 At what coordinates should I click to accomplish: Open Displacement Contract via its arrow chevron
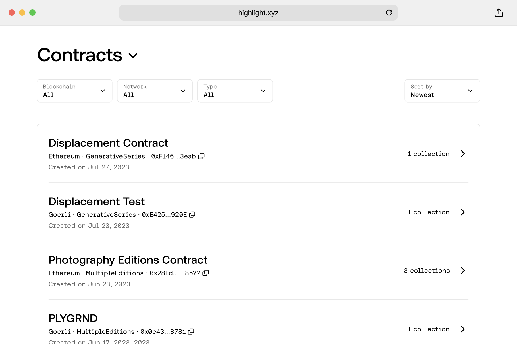coord(463,154)
